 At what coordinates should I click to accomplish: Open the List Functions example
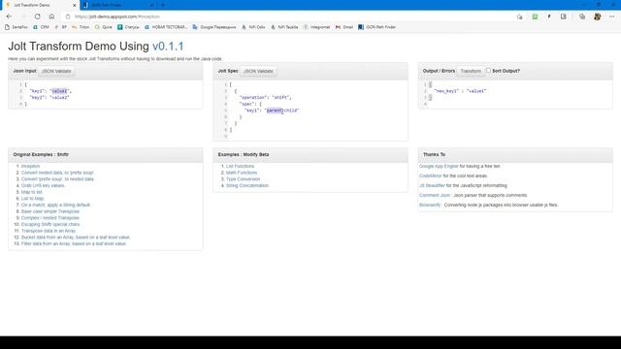point(240,166)
